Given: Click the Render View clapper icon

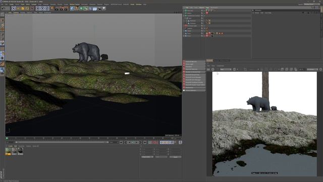Looking at the screenshot, I should tap(57, 9).
